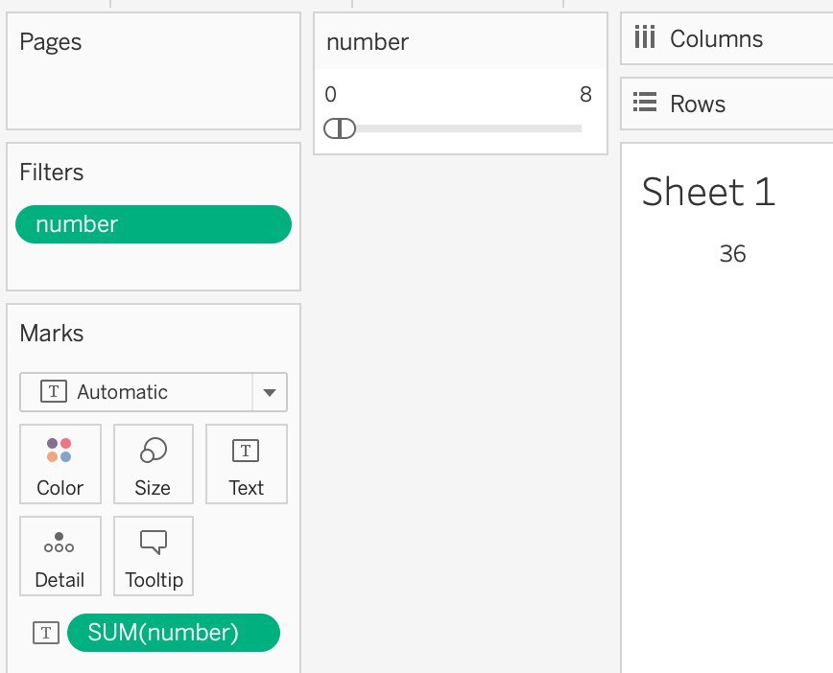This screenshot has width=833, height=673.
Task: Click the Text marks card button
Action: click(x=246, y=464)
